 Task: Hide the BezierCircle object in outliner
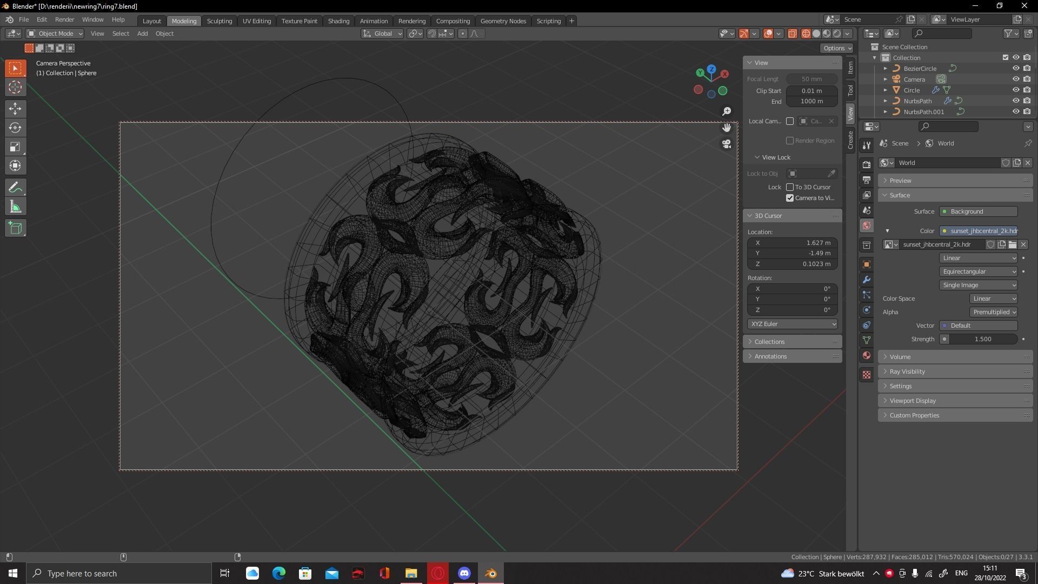click(x=1016, y=69)
